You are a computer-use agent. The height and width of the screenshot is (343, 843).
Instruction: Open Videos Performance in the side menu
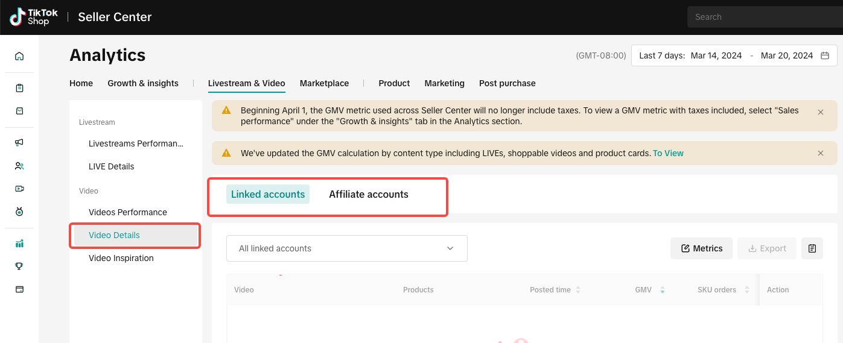[x=127, y=212]
